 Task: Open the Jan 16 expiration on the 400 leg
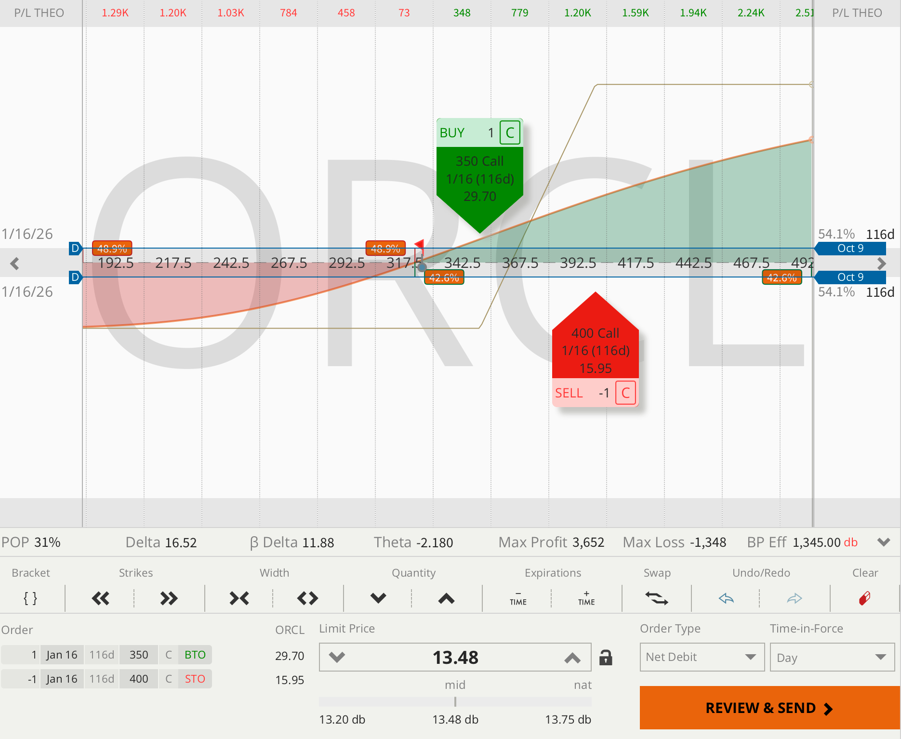(x=62, y=679)
